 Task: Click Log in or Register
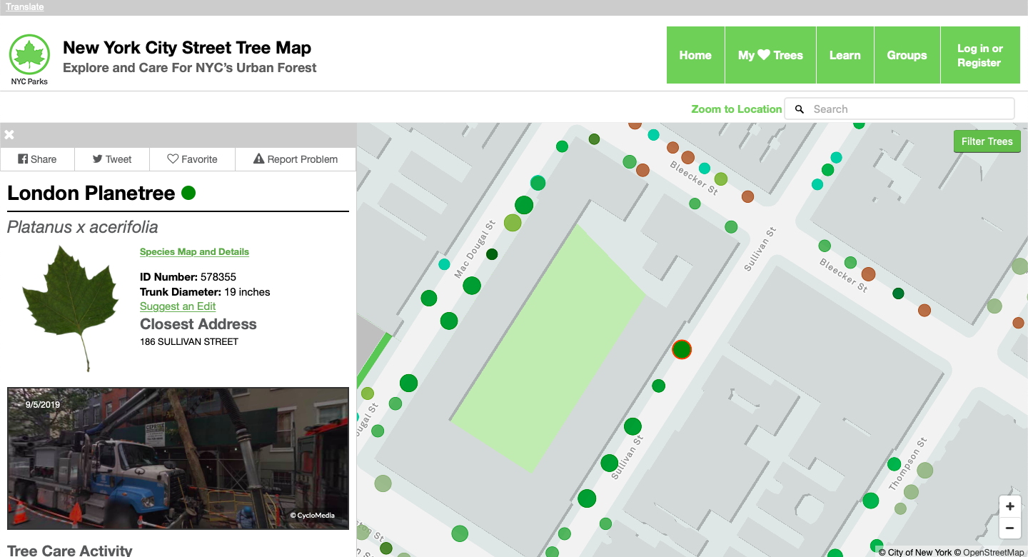tap(980, 55)
